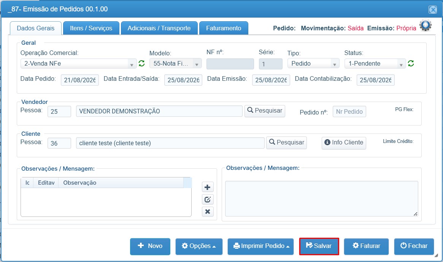
Task: Click the Ic column header
Action: coord(27,183)
